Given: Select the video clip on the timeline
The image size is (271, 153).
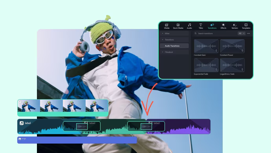Looking at the screenshot, I should (63, 108).
